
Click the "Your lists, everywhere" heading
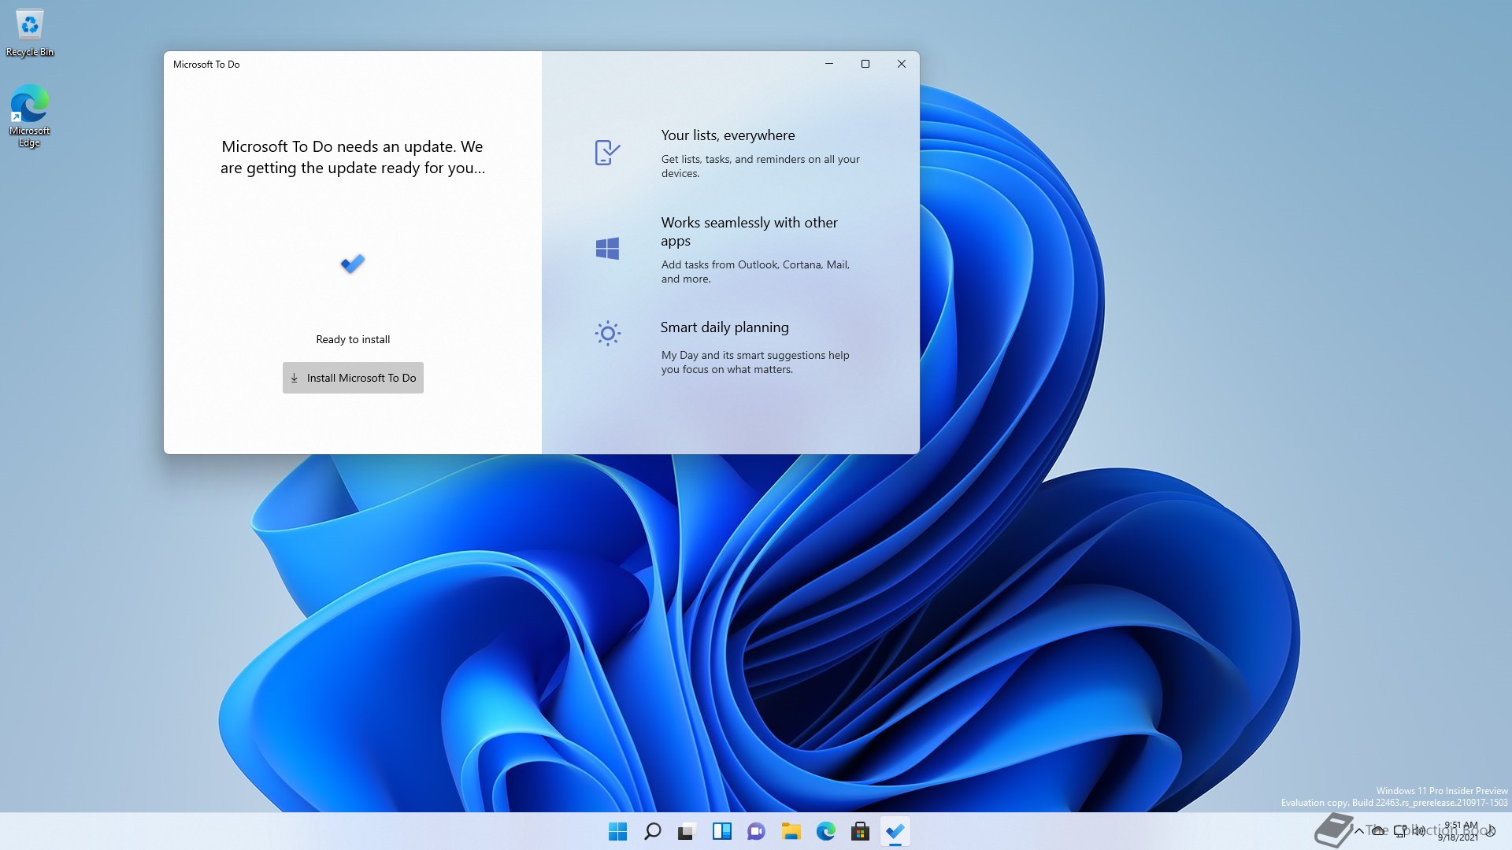[x=728, y=135]
